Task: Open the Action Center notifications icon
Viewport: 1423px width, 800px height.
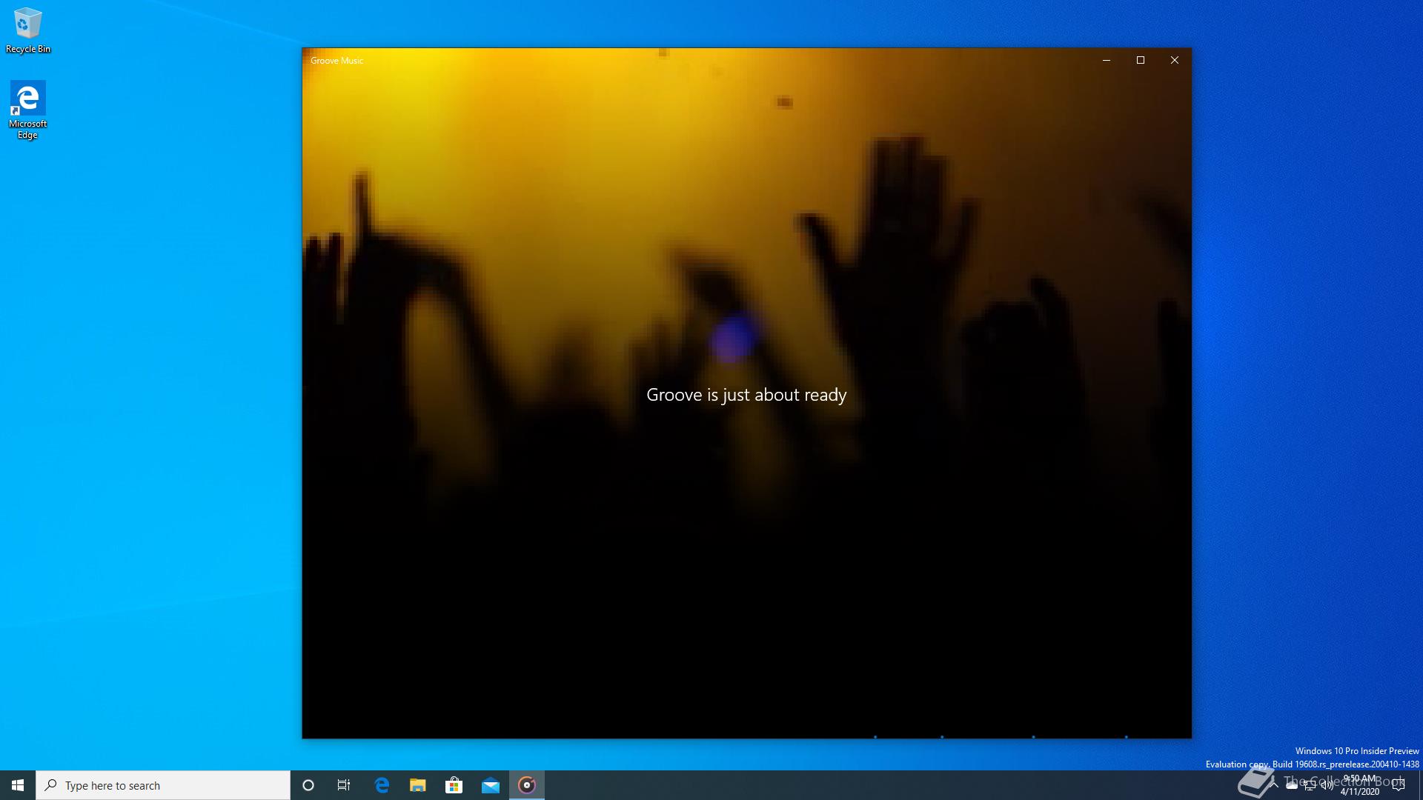Action: (x=1399, y=785)
